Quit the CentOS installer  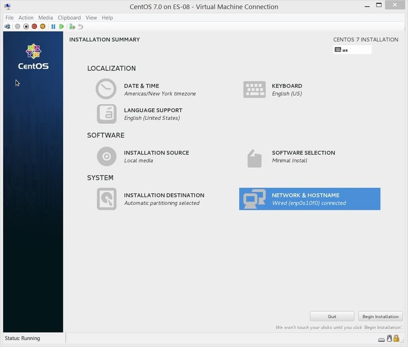coord(332,316)
